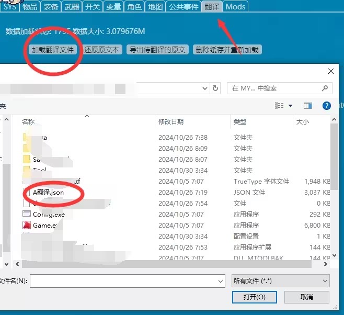Open the Mods tab

pyautogui.click(x=235, y=6)
